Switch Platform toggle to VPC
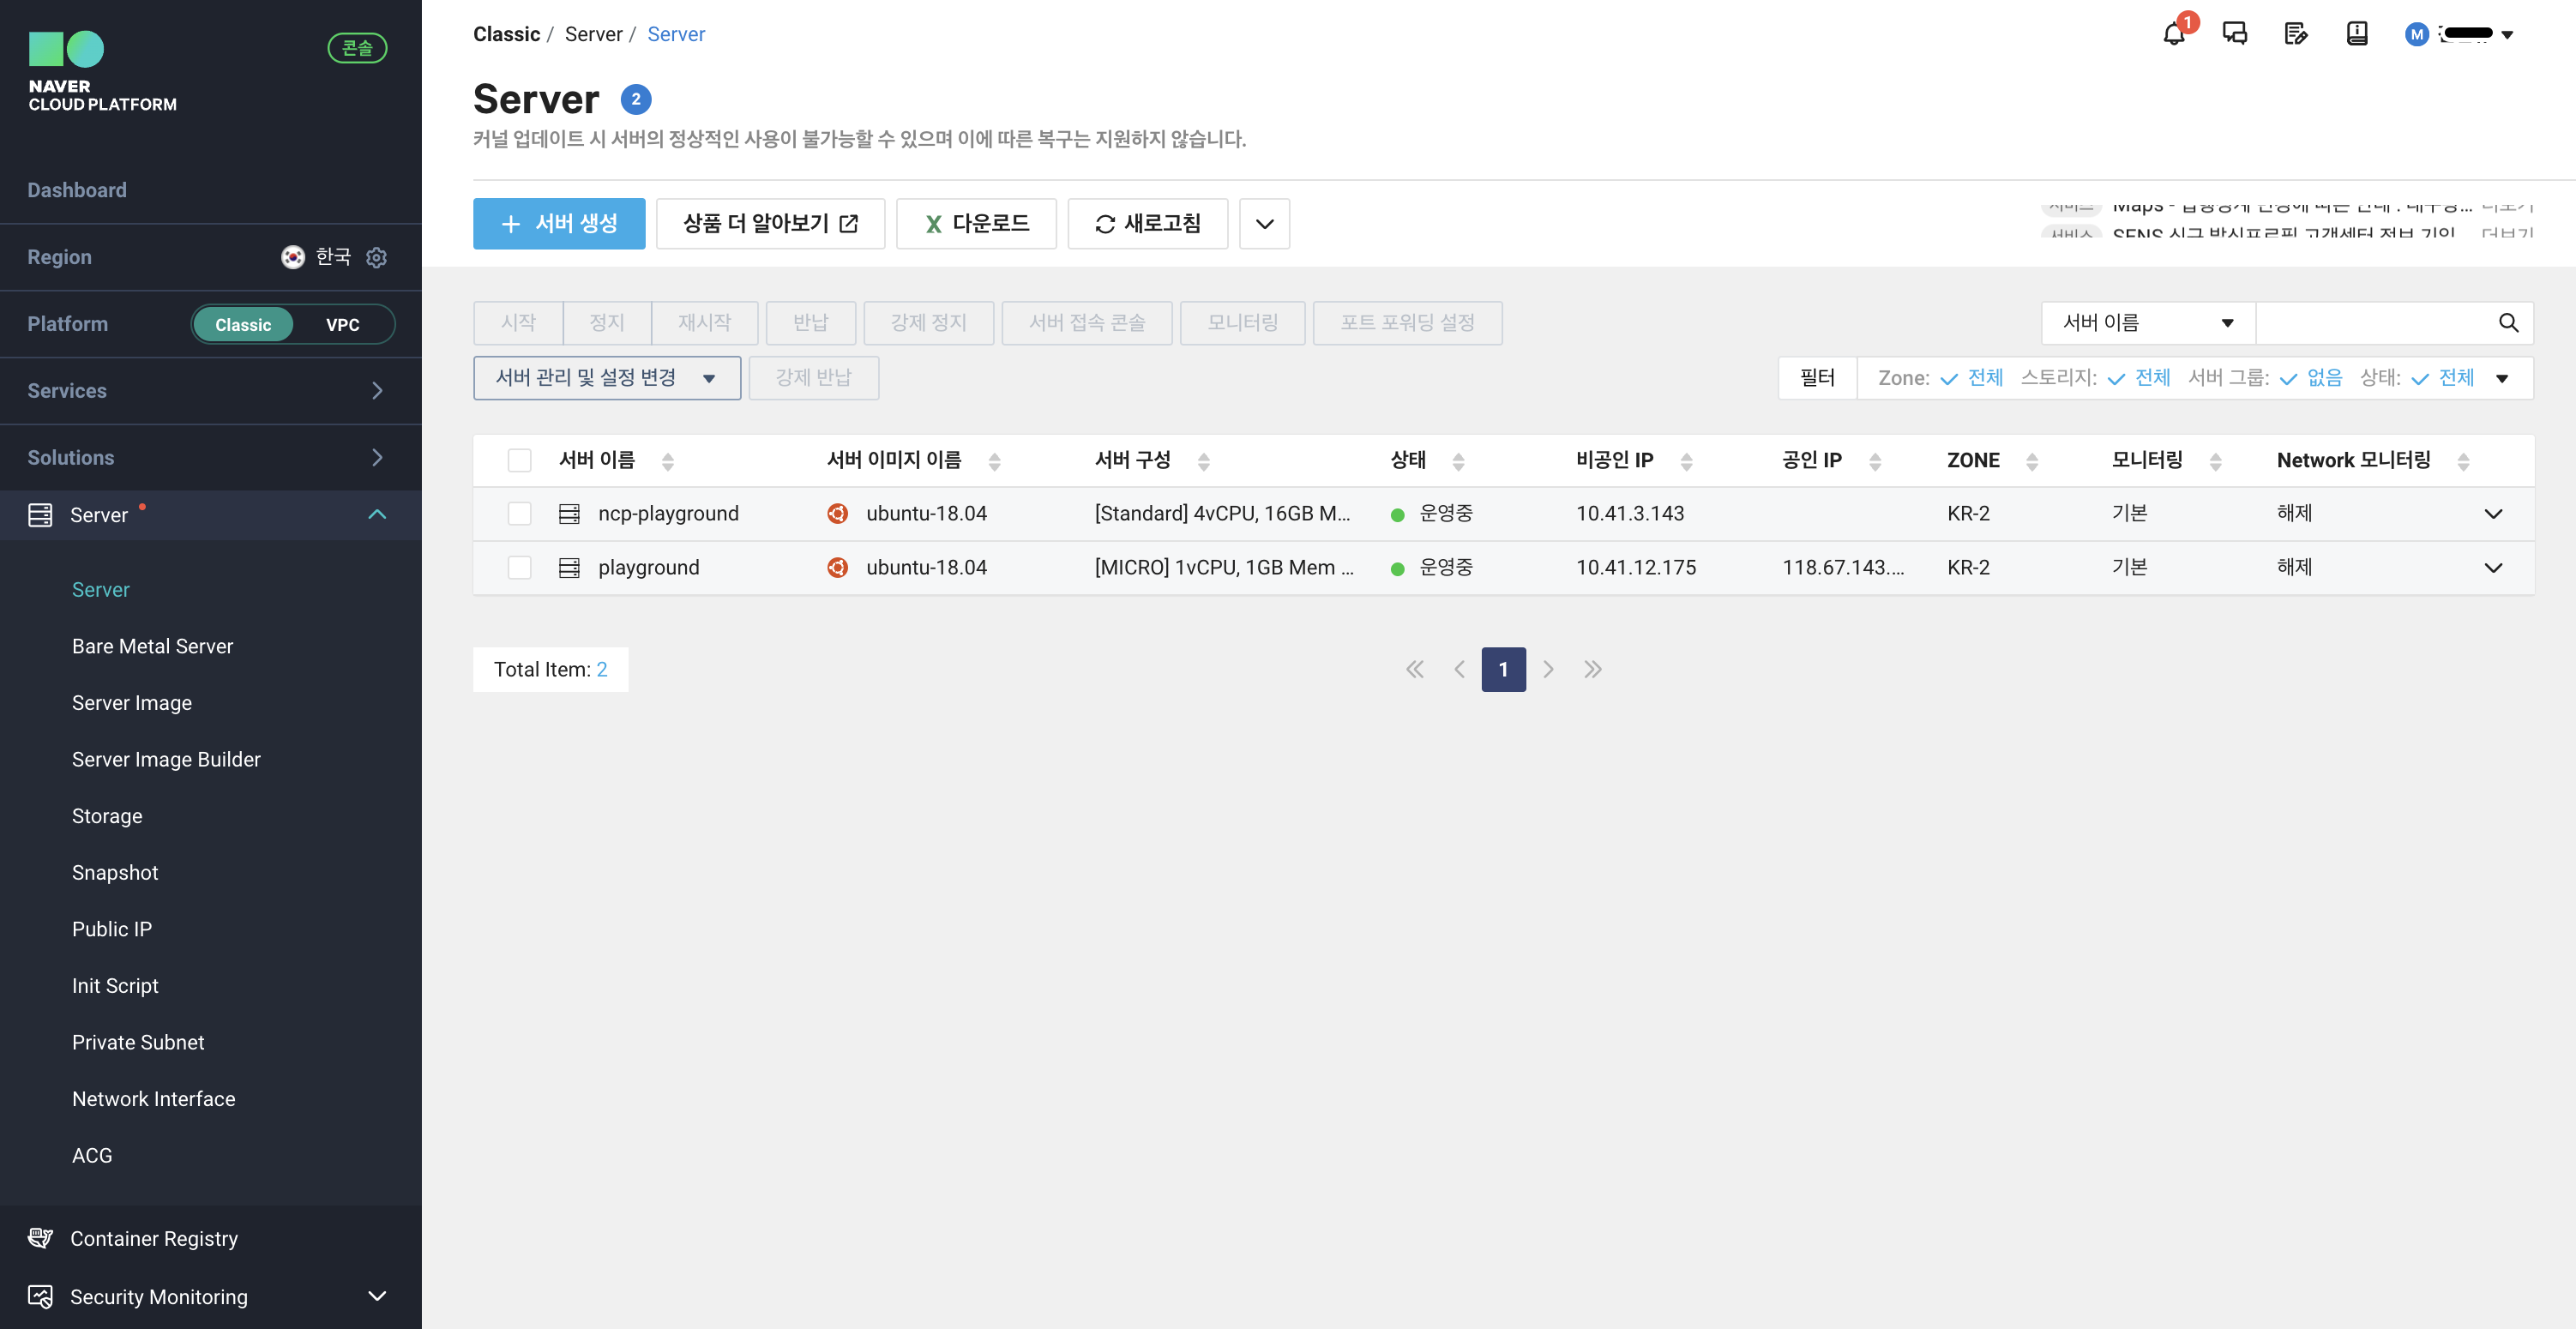Screen dimensions: 2576x1329 pyautogui.click(x=342, y=324)
